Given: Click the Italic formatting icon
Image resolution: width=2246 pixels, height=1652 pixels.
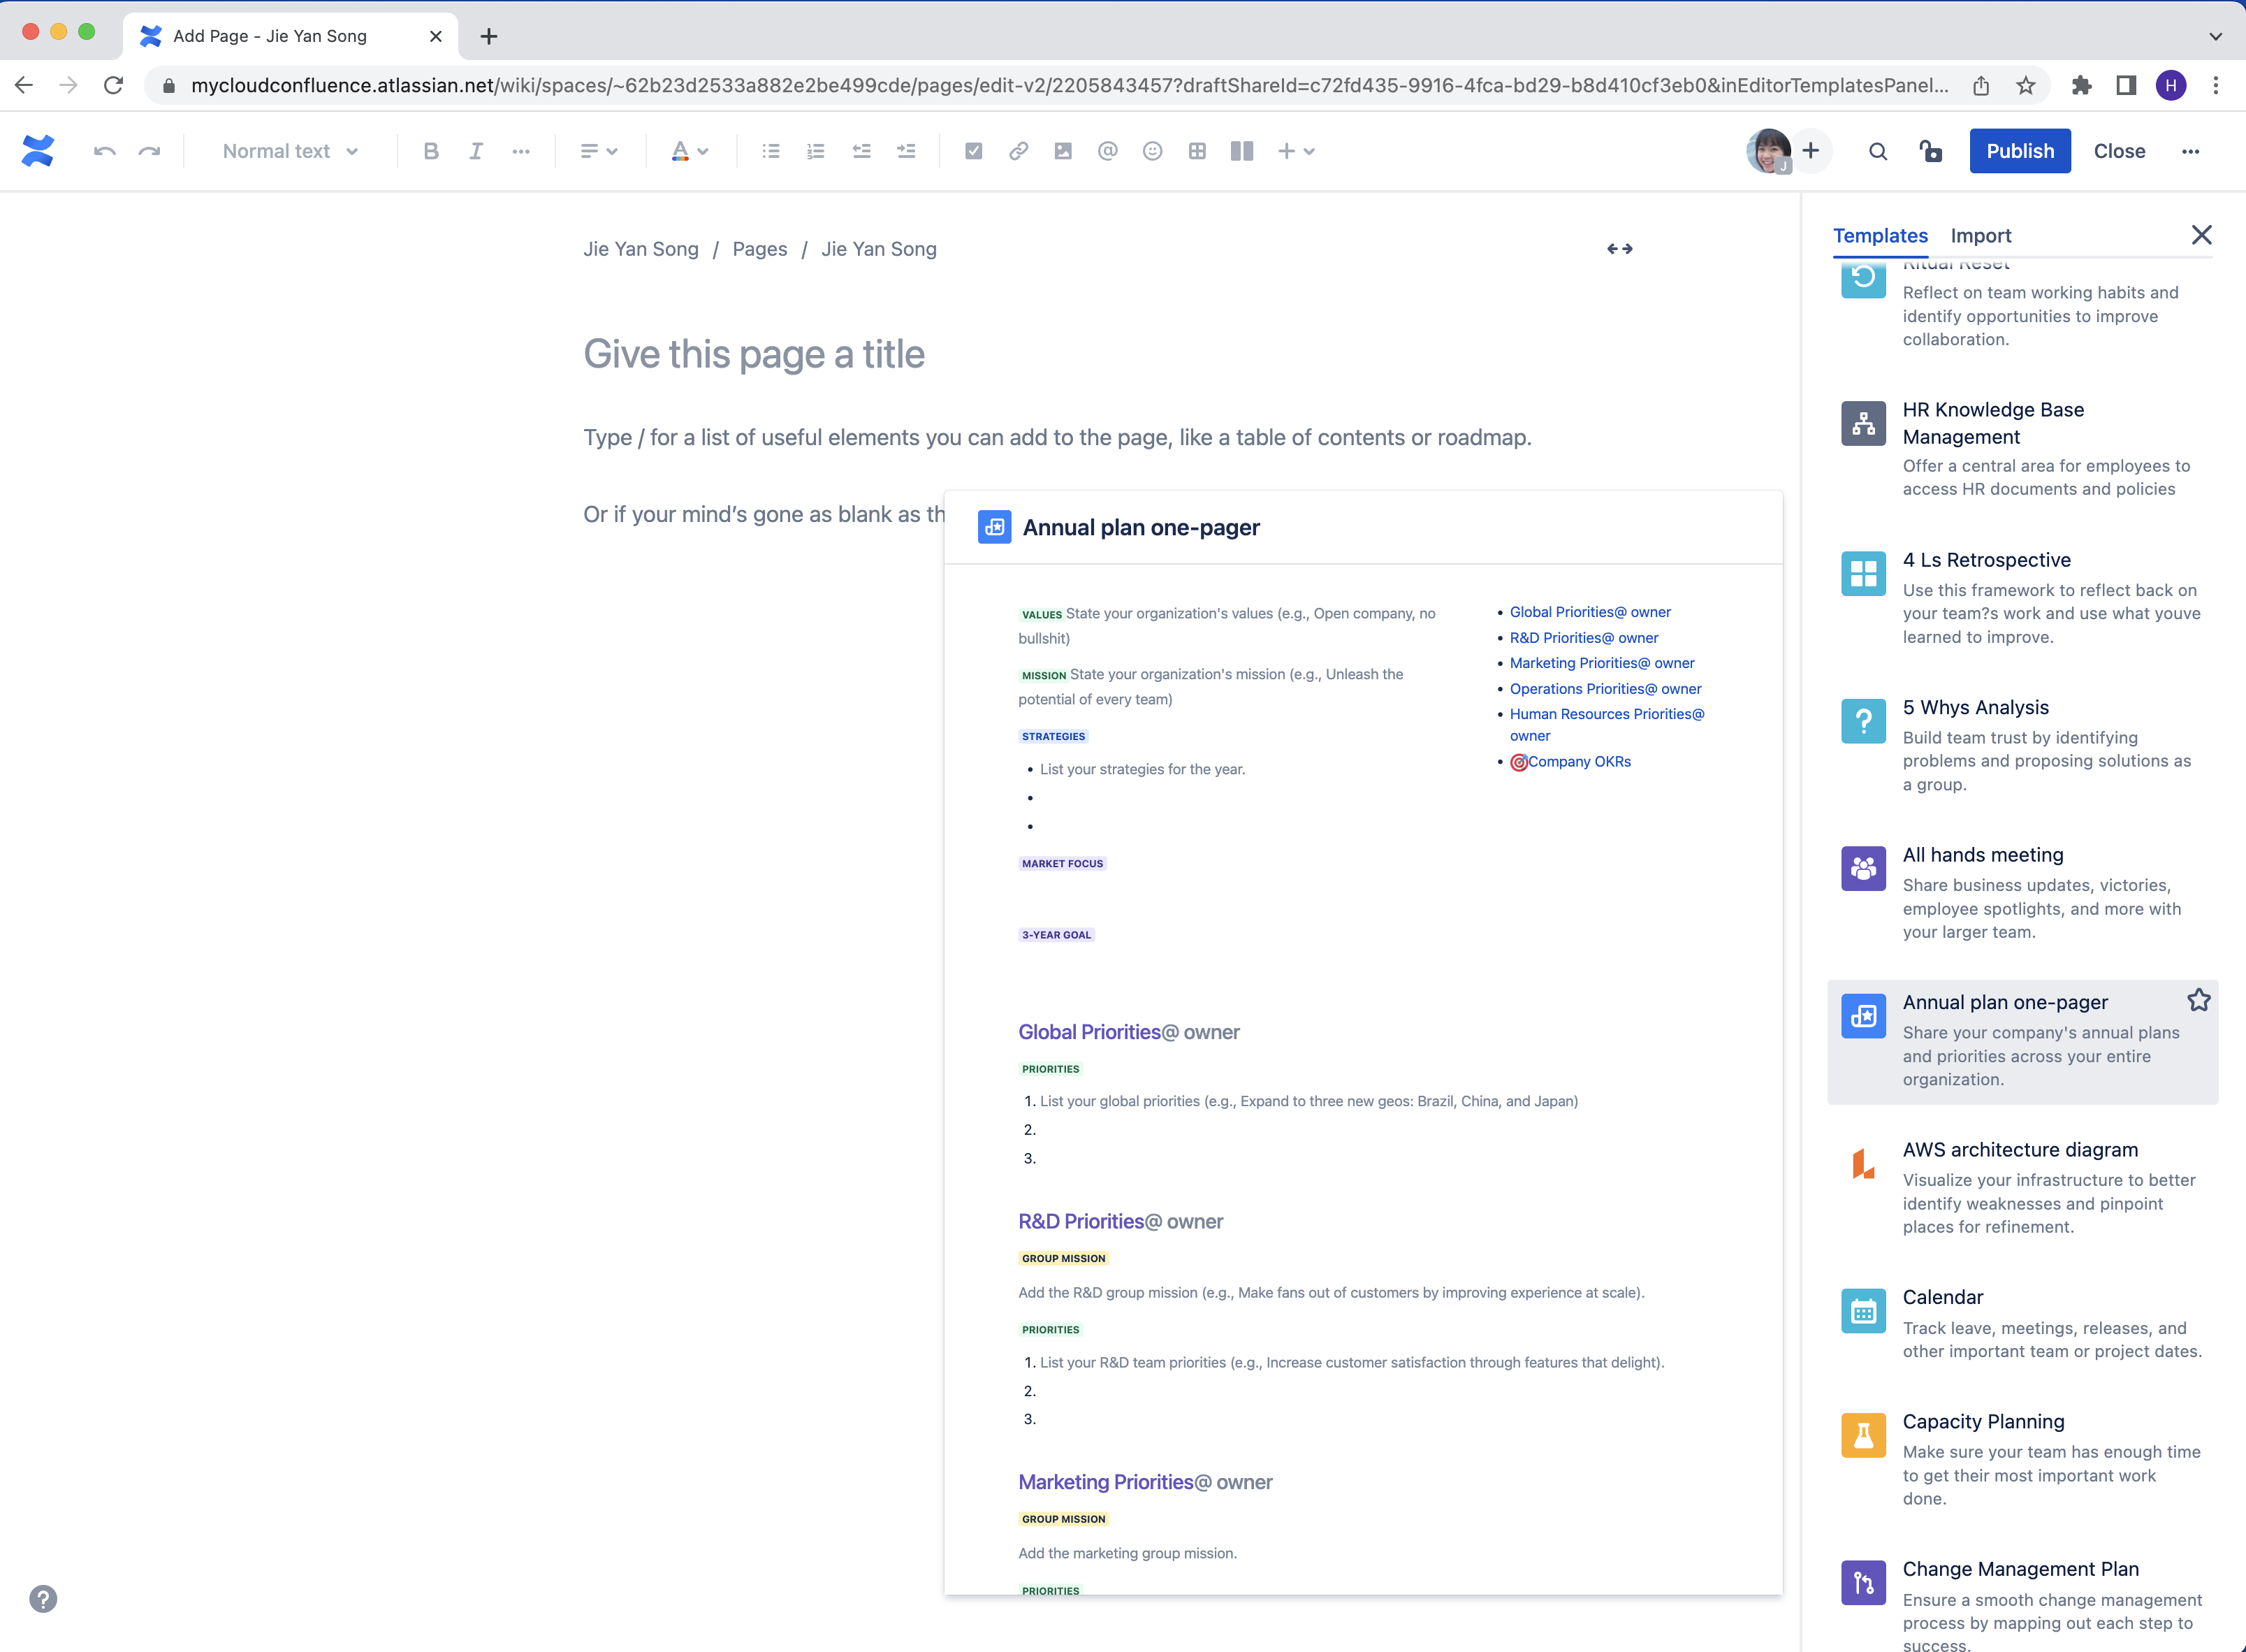Looking at the screenshot, I should (x=476, y=151).
